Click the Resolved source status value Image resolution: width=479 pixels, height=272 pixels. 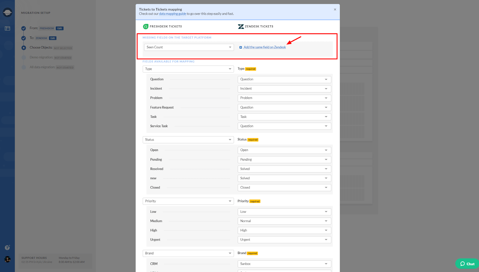pyautogui.click(x=157, y=169)
